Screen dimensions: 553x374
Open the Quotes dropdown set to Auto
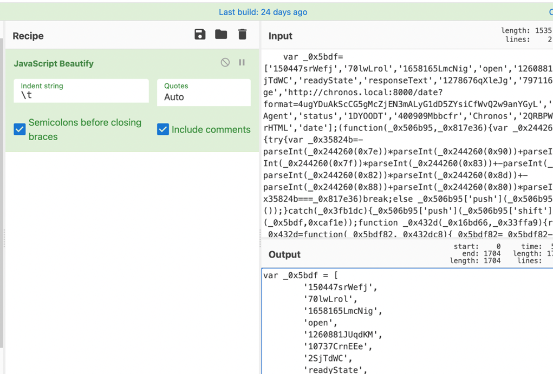click(204, 92)
